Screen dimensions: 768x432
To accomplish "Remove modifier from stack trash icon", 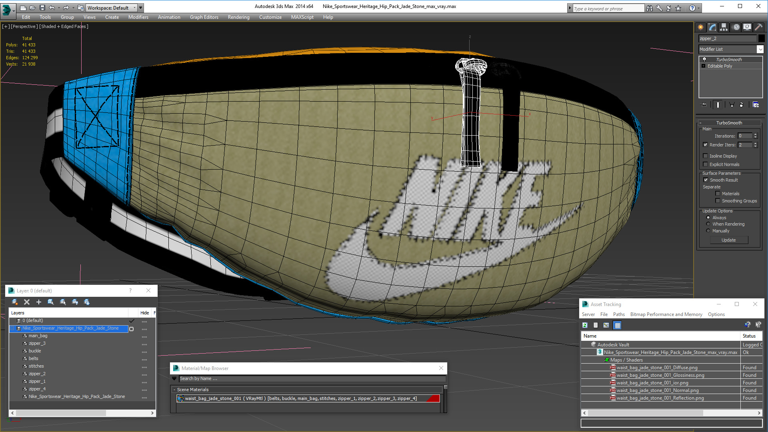I will coord(742,105).
